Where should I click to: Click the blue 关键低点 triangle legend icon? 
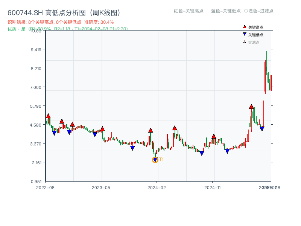tap(245, 34)
